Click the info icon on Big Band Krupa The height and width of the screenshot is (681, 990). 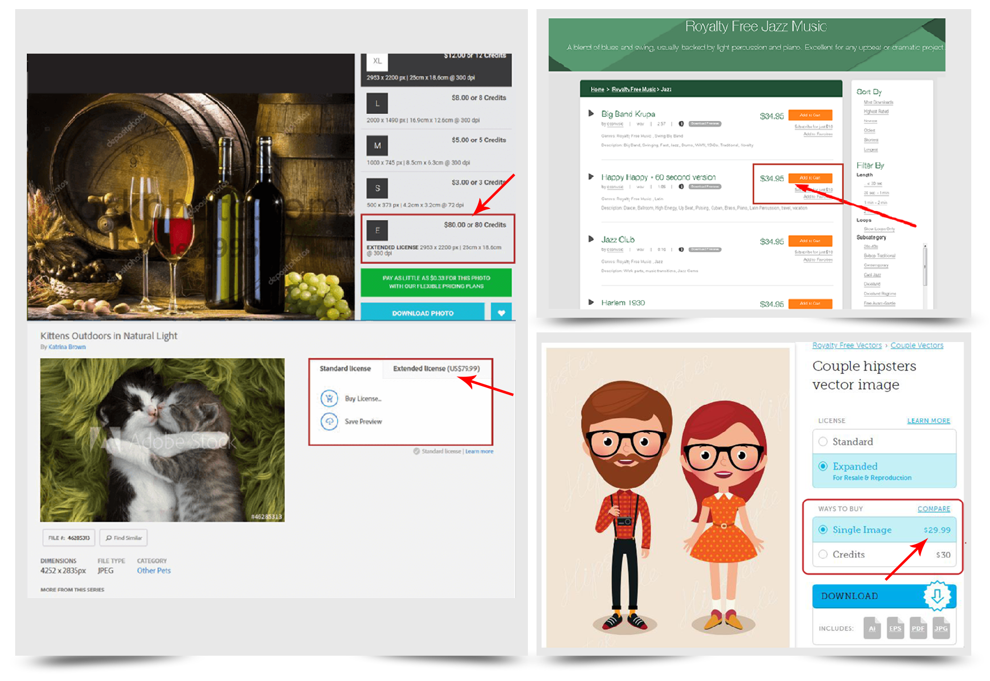(x=681, y=124)
